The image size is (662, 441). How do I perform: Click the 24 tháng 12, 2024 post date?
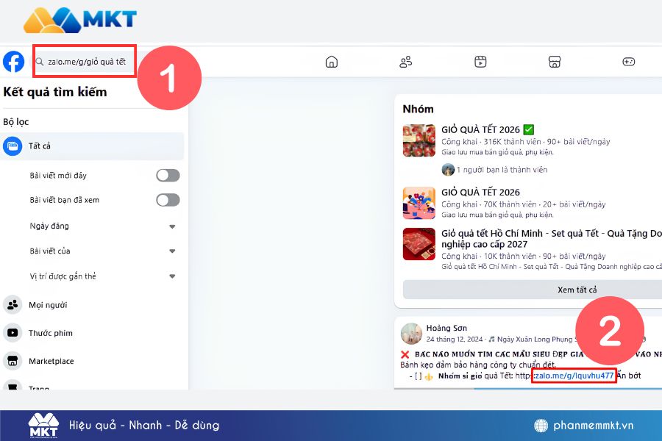(x=455, y=340)
